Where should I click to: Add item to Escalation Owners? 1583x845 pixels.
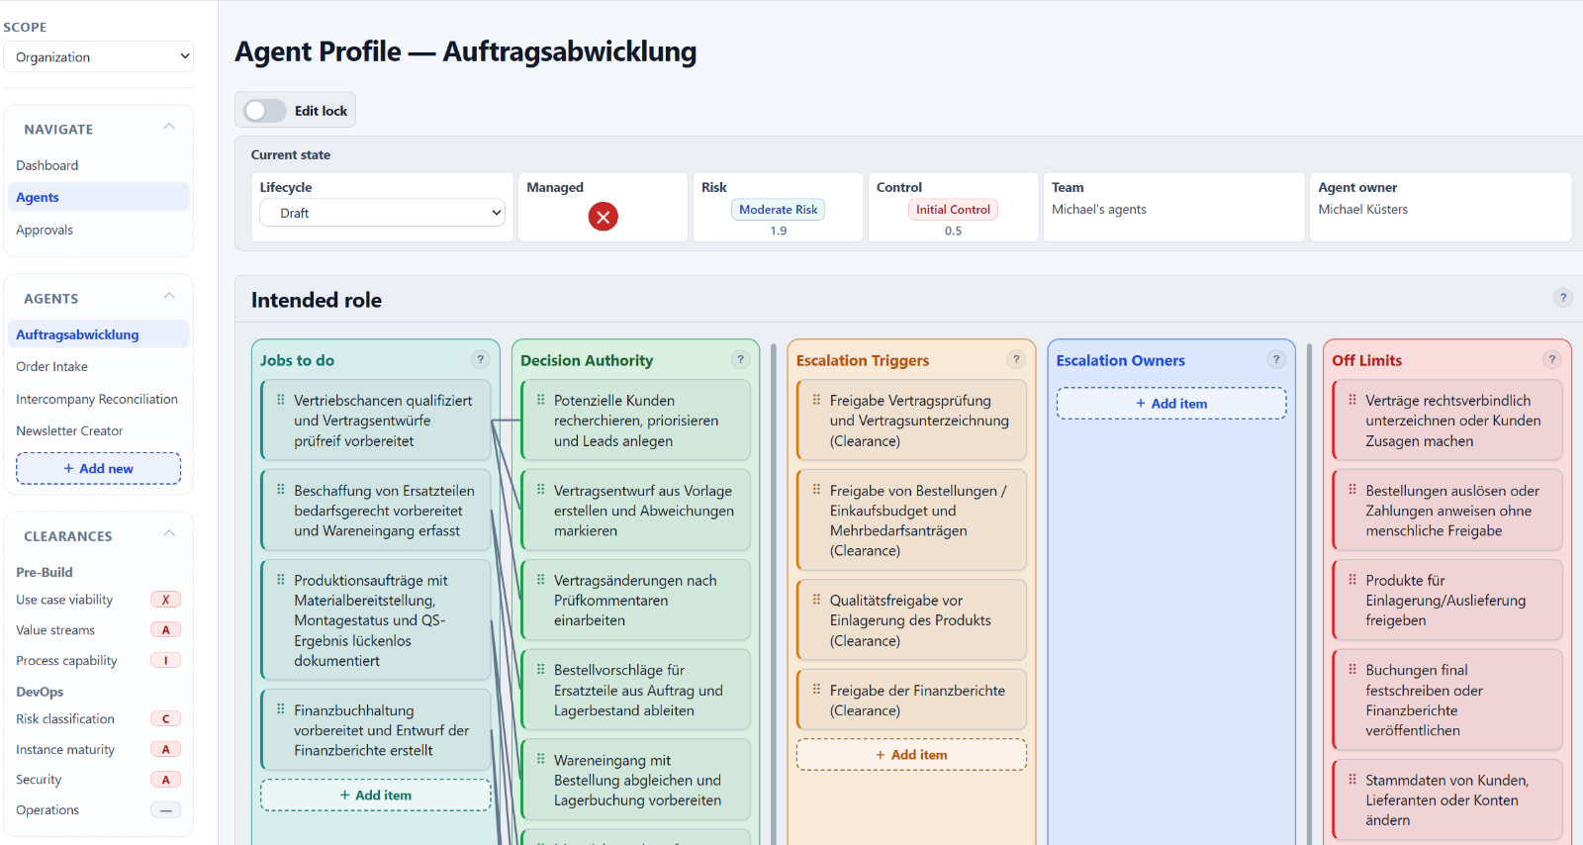point(1171,404)
